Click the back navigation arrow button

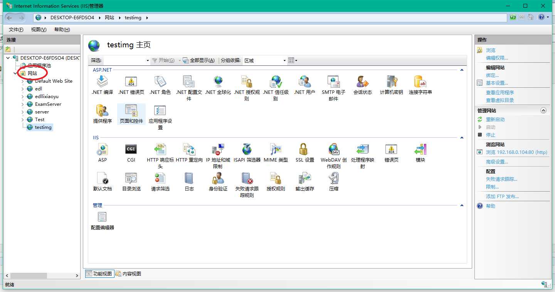coord(10,18)
